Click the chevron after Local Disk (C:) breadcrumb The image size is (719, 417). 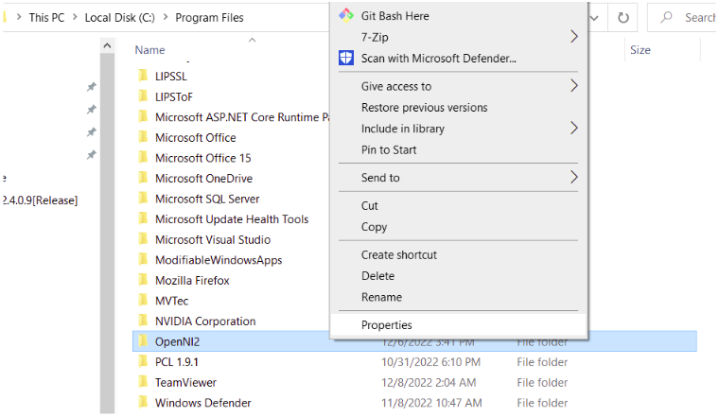click(166, 17)
